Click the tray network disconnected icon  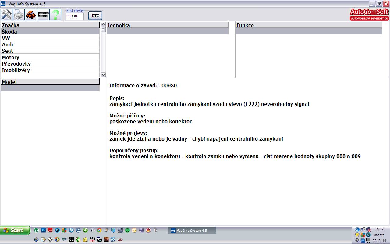368,229
